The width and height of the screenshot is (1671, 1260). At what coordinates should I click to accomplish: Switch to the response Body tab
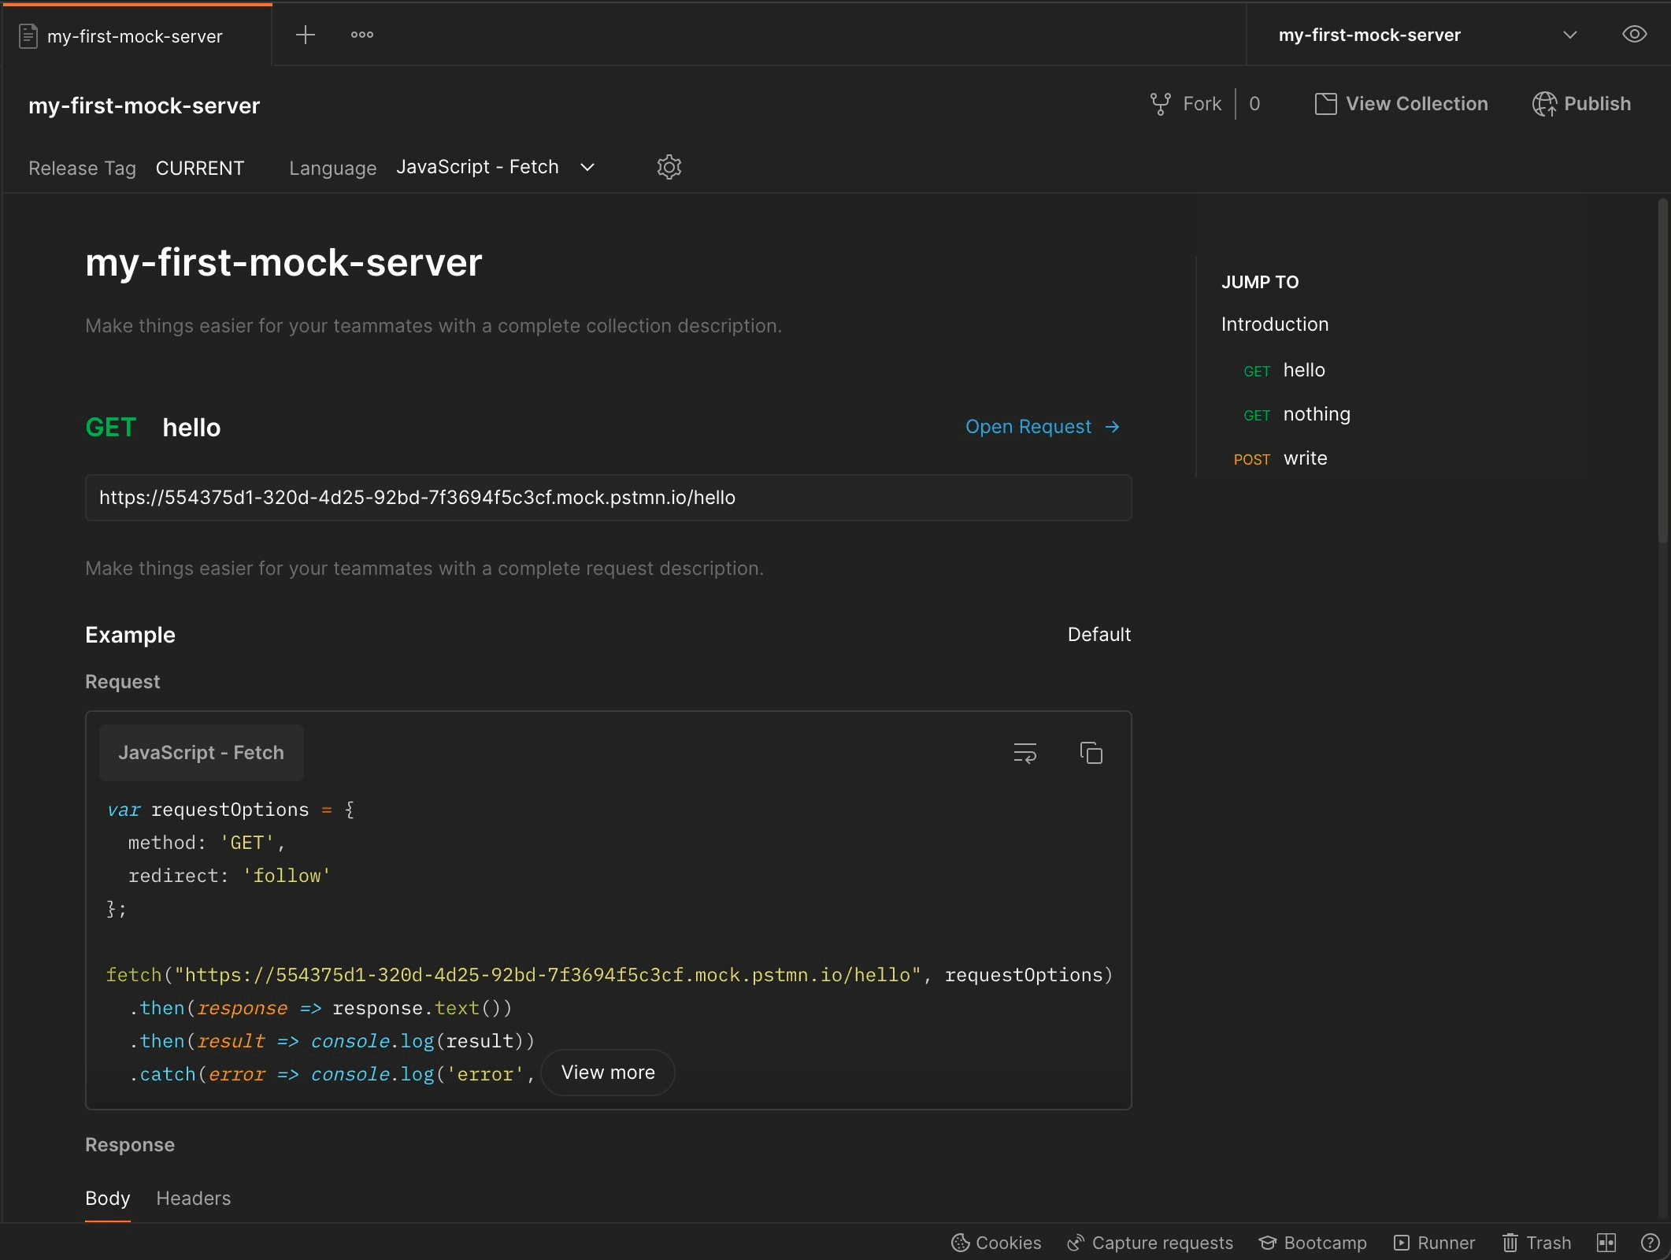click(107, 1199)
